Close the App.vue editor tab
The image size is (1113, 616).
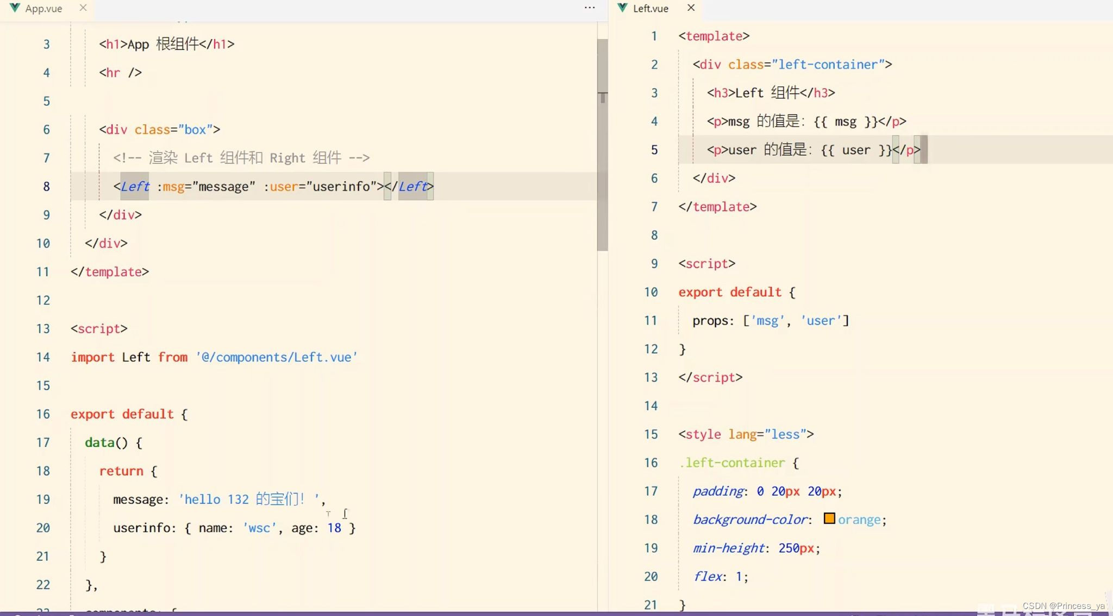[83, 8]
